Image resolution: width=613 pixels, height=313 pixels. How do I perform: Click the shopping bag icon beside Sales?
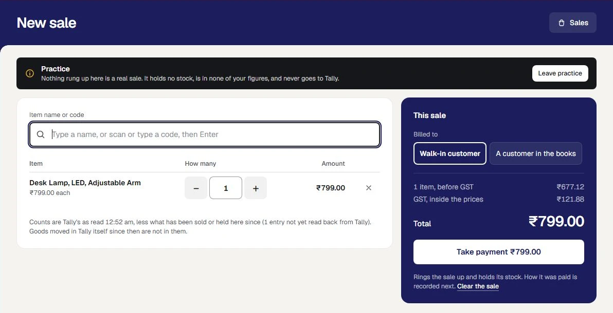(x=562, y=23)
